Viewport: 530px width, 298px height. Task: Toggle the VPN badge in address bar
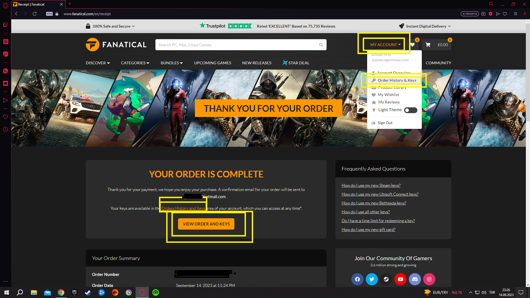49,14
